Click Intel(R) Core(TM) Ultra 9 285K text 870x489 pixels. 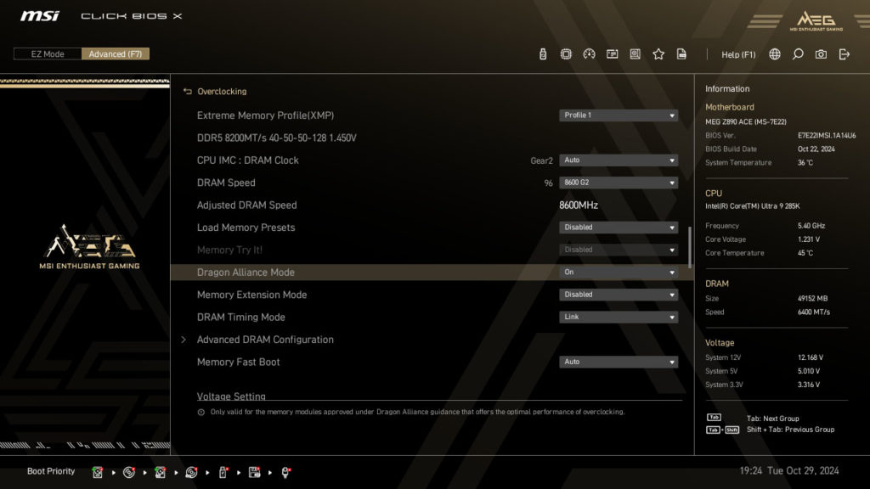[753, 205]
